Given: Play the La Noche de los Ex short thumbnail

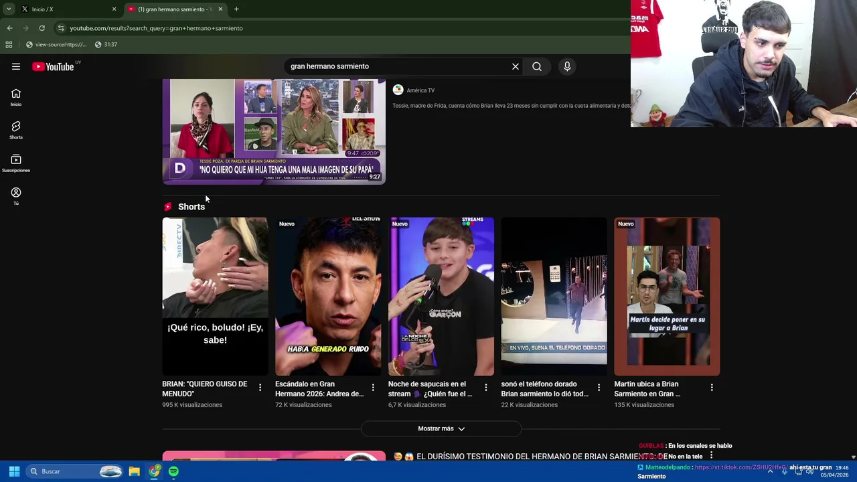Looking at the screenshot, I should coord(441,296).
